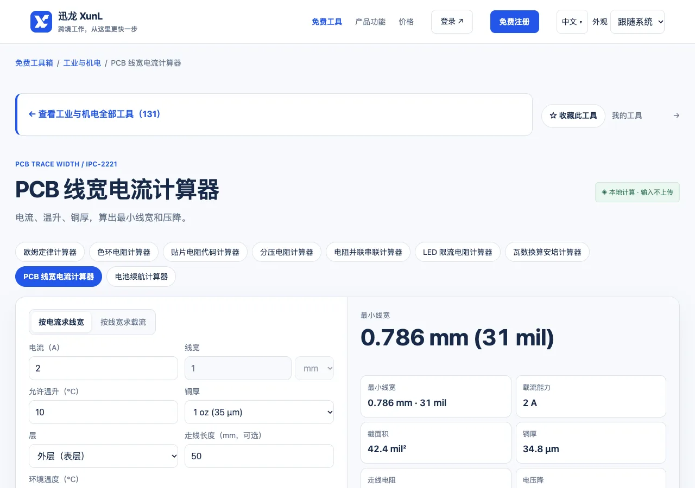
Task: Switch to 按电流求线宽 mode
Action: (x=61, y=322)
